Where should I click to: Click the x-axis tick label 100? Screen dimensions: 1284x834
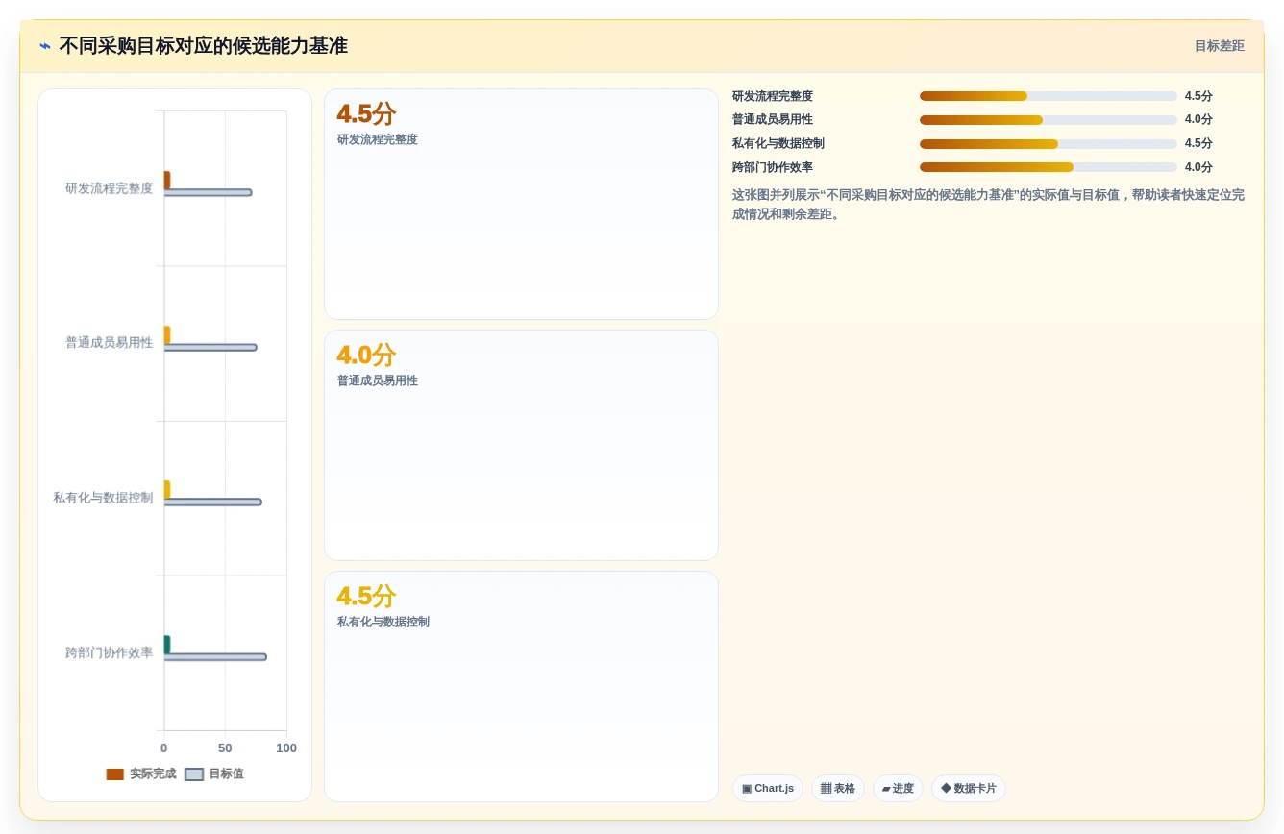[286, 748]
